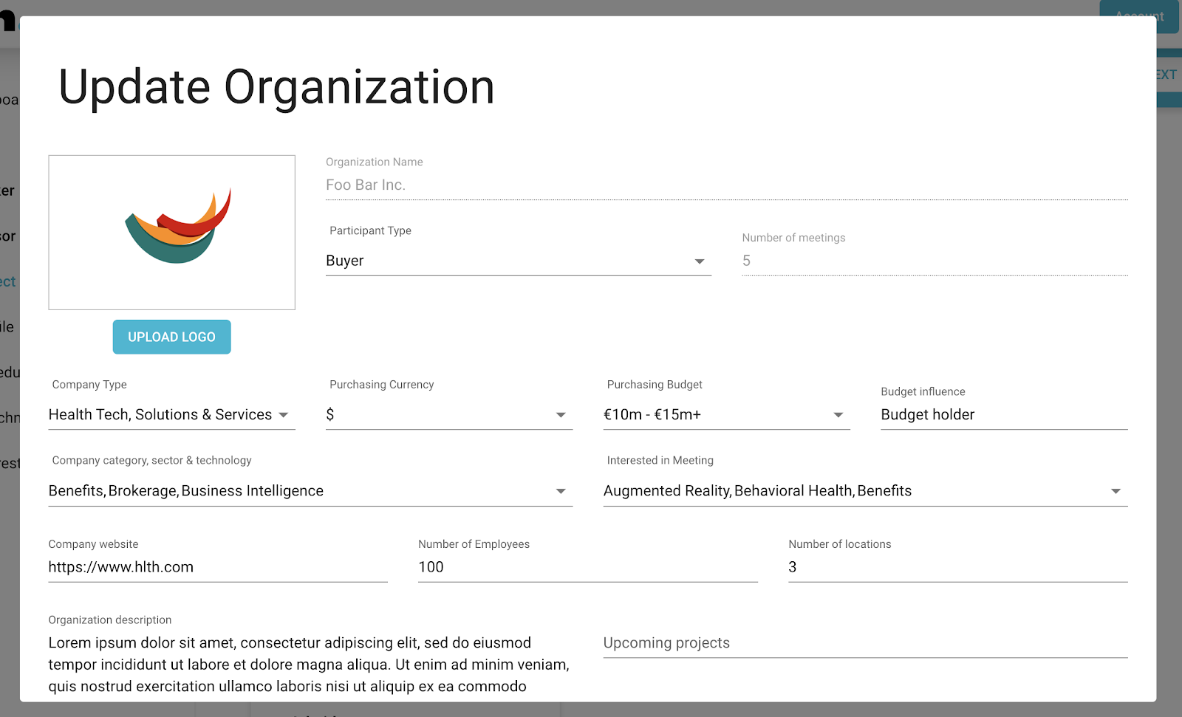Open the Participant Type dropdown showing Buyer

518,261
